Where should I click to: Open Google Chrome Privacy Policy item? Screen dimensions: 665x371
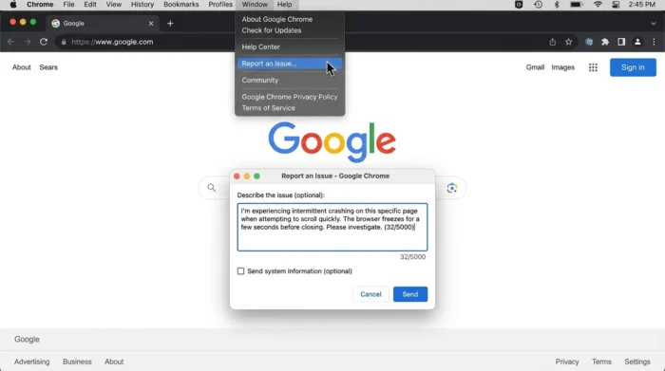(x=290, y=97)
